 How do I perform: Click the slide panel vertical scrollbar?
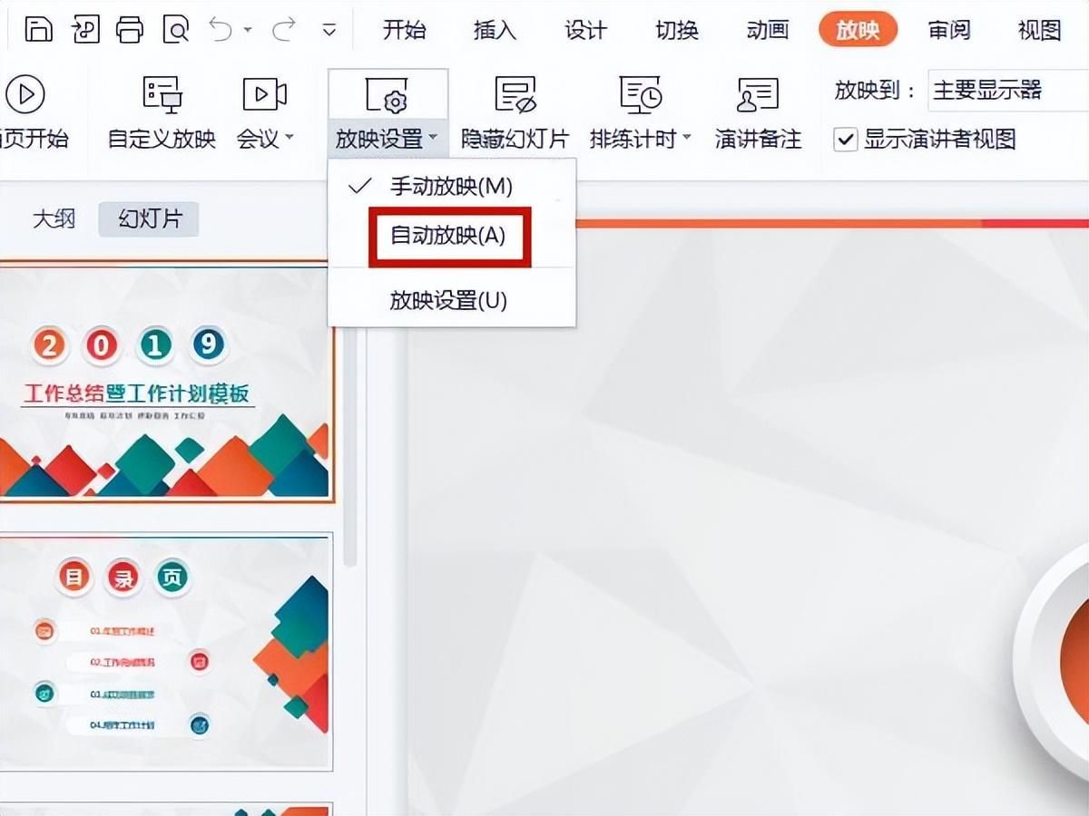349,444
